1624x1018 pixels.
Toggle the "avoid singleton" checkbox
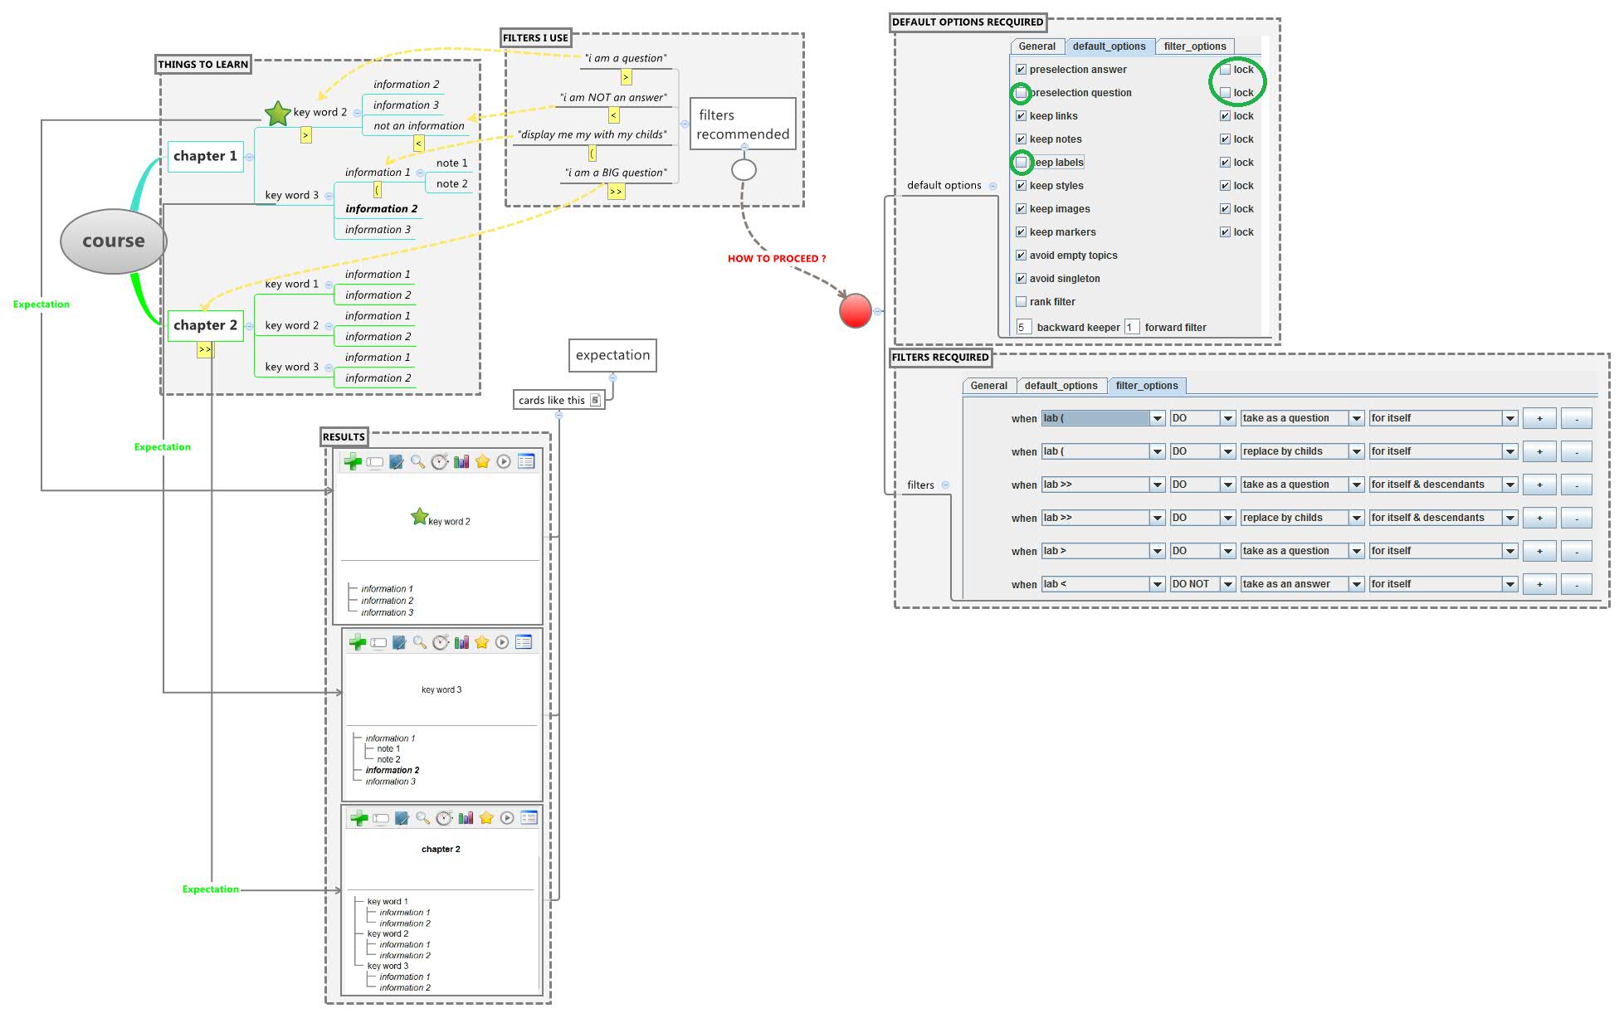pos(1021,279)
